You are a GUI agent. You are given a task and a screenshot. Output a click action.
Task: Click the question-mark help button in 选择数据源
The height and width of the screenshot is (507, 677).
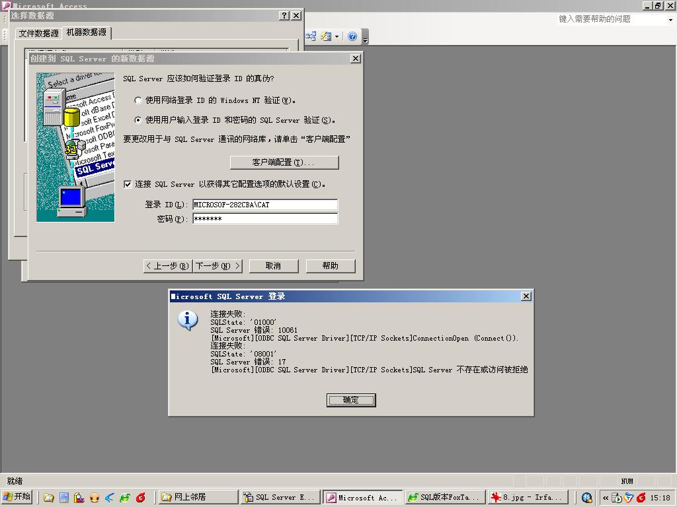pos(284,16)
